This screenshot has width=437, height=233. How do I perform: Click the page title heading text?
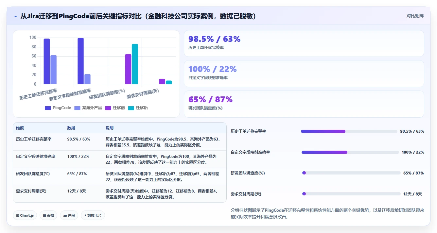pos(138,16)
